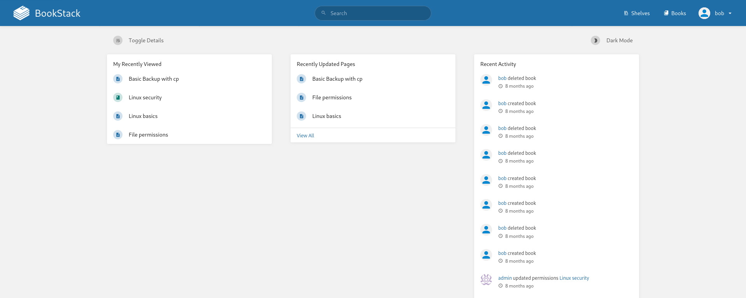Open Linux security link in Recent Activity
This screenshot has width=746, height=298.
tap(574, 278)
